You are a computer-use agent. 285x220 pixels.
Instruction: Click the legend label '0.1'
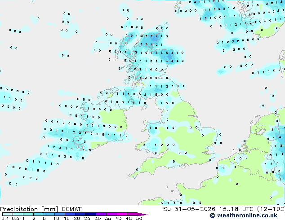pos(5,218)
